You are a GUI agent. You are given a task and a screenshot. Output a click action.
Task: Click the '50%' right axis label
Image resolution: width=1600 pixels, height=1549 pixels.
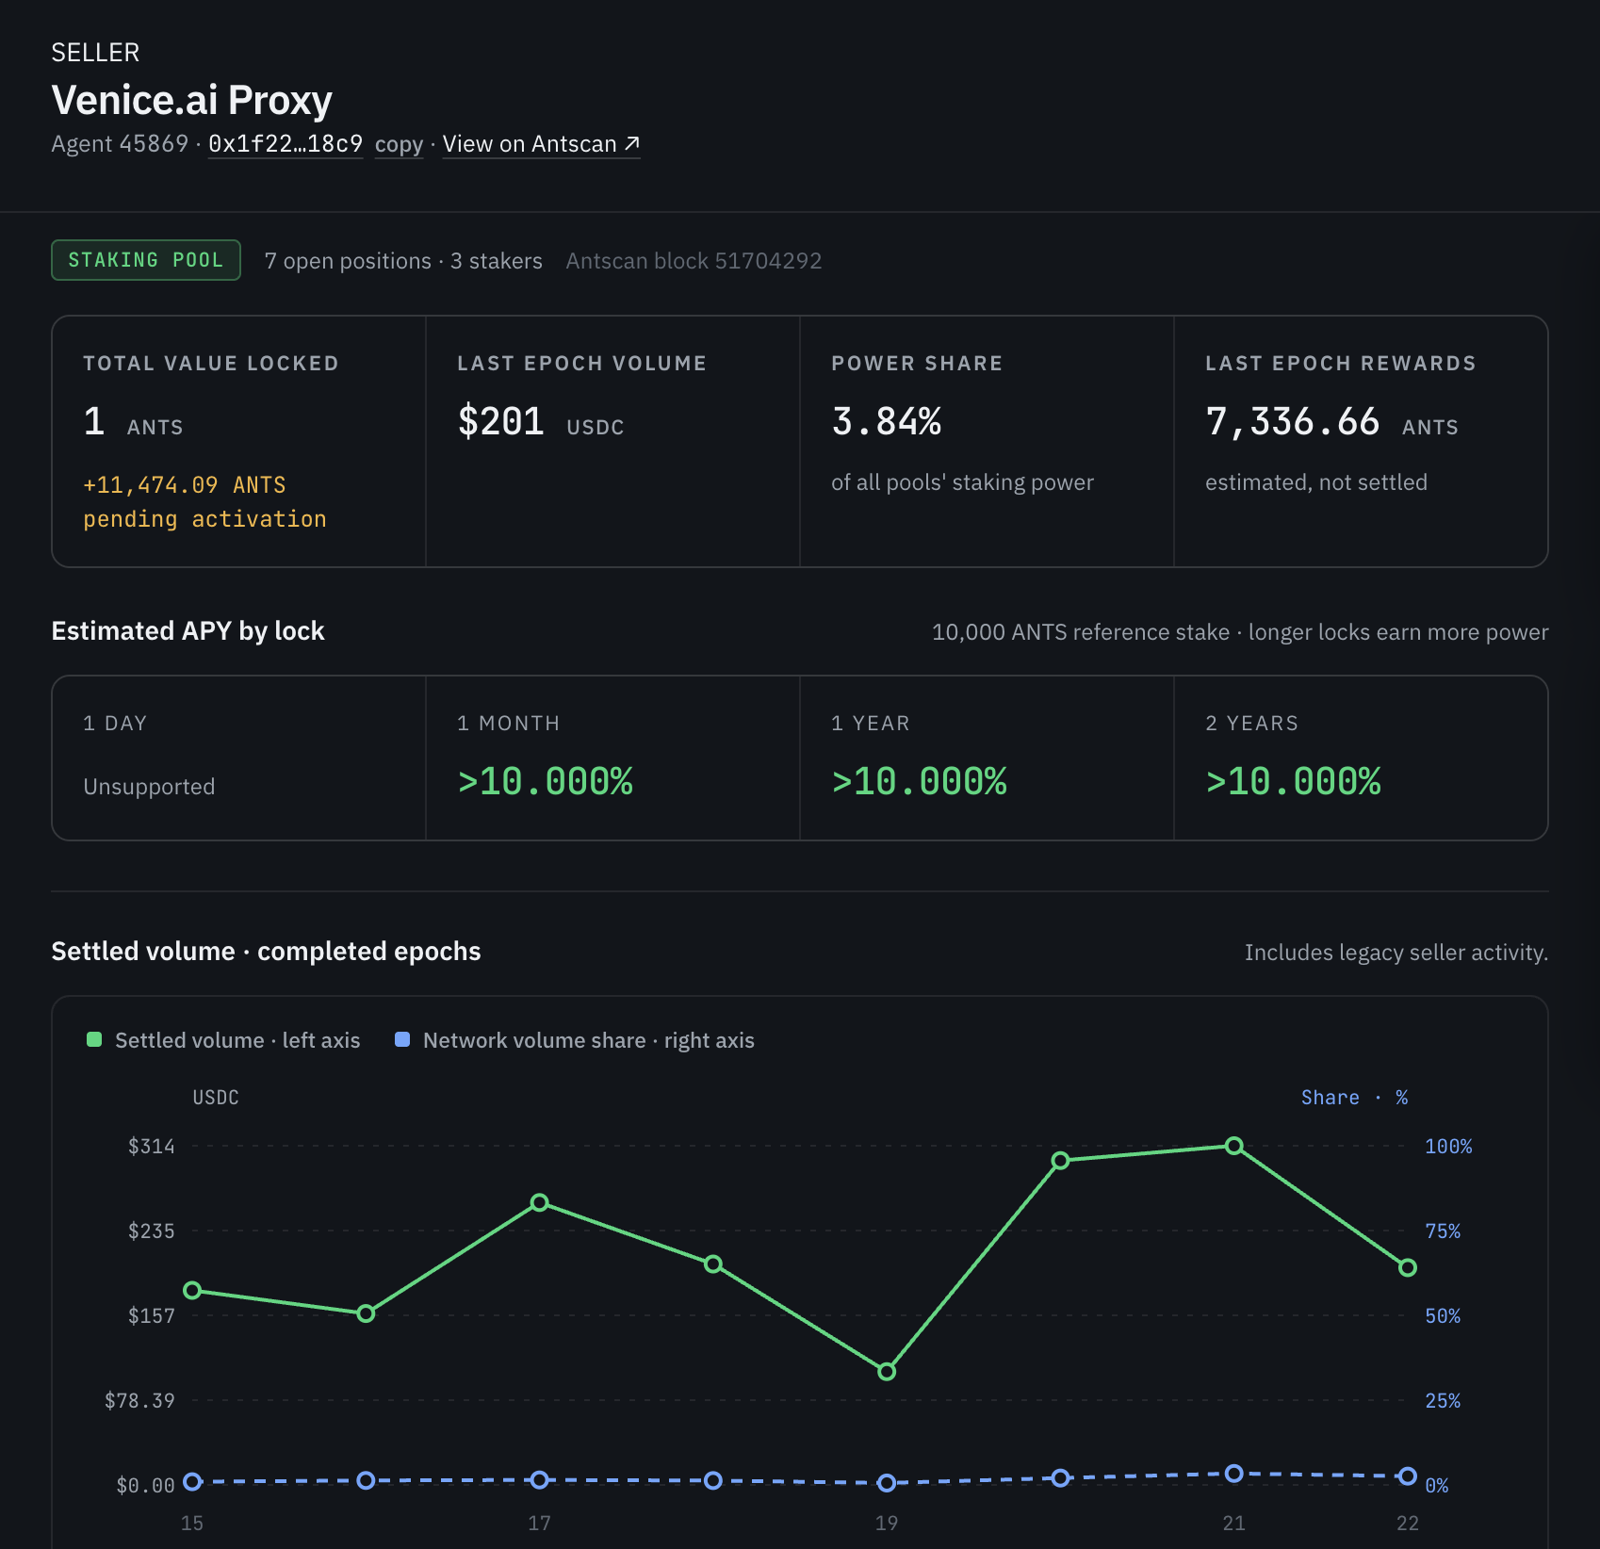pyautogui.click(x=1443, y=1316)
